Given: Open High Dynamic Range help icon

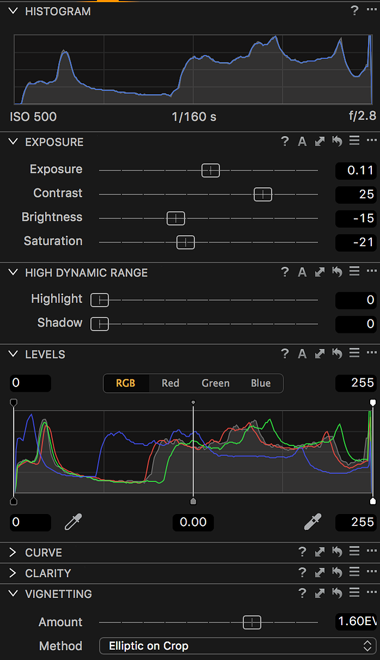Looking at the screenshot, I should click(285, 272).
